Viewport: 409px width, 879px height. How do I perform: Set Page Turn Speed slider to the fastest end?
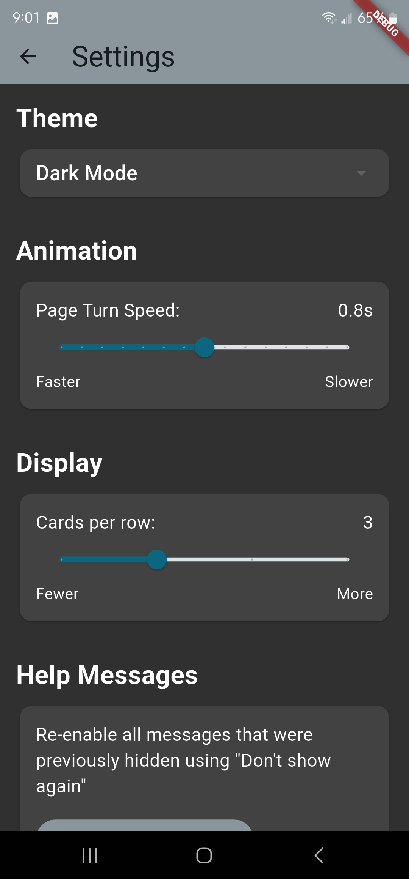coord(62,347)
